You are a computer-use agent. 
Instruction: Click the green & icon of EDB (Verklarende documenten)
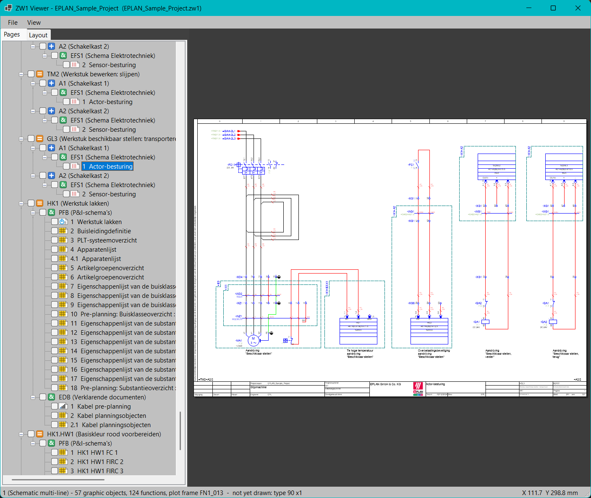(x=51, y=397)
